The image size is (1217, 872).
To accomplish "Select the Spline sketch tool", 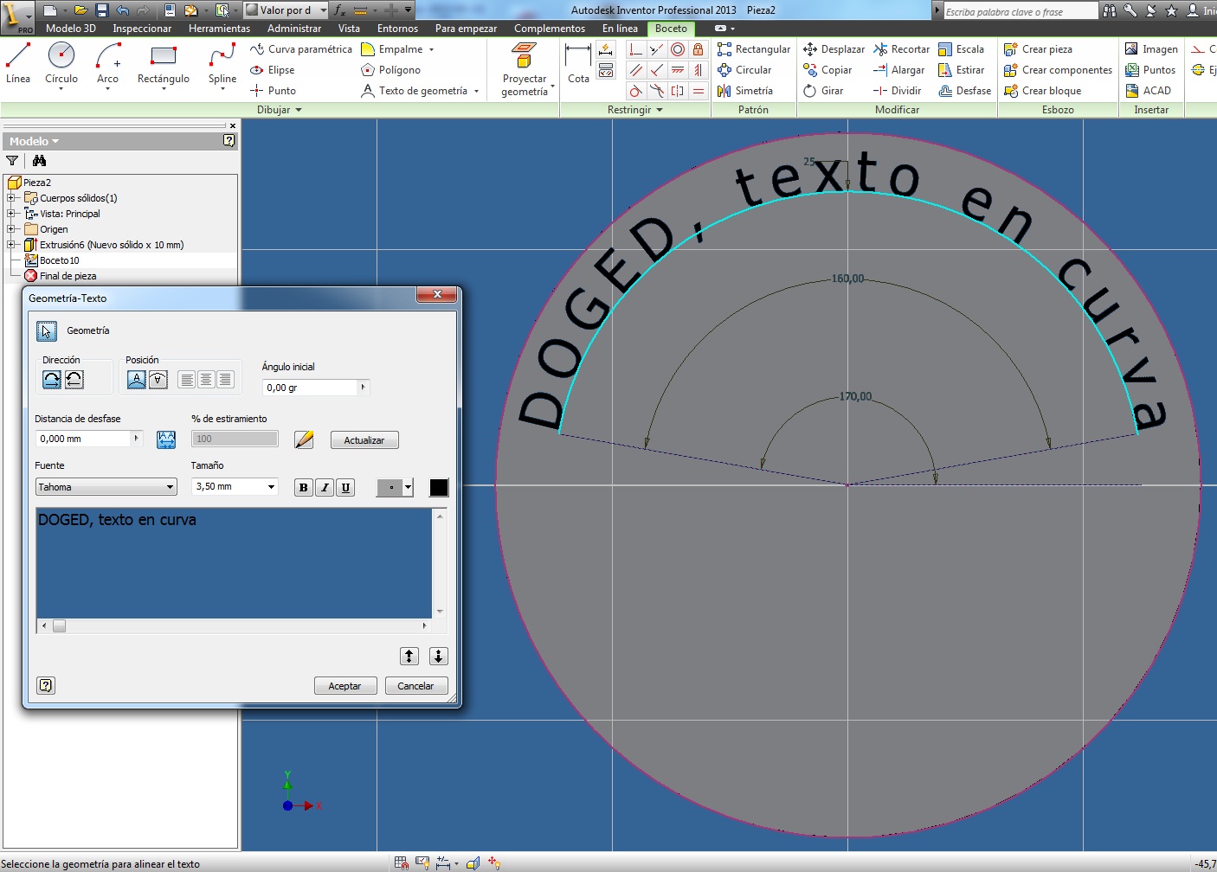I will tap(222, 65).
